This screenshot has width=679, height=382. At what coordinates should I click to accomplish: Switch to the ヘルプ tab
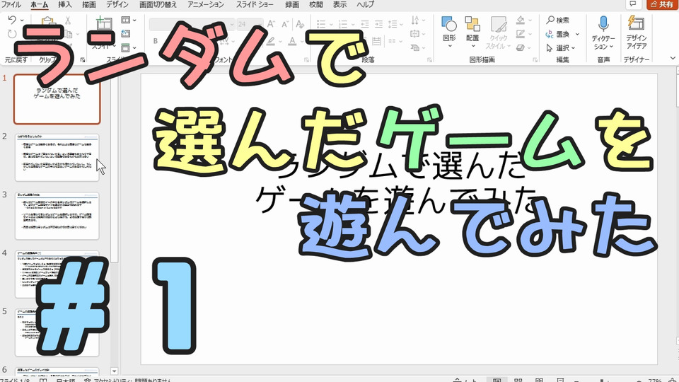pyautogui.click(x=365, y=4)
